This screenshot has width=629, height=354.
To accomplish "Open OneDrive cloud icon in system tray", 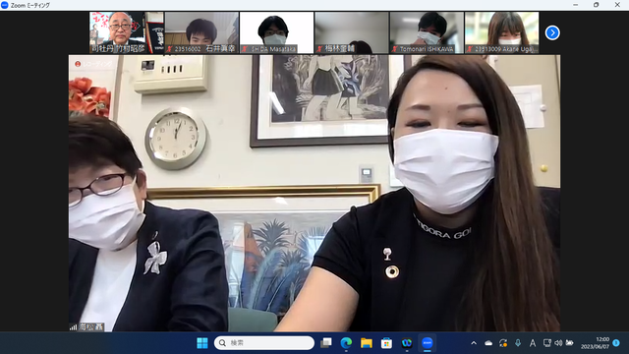I will tap(488, 343).
